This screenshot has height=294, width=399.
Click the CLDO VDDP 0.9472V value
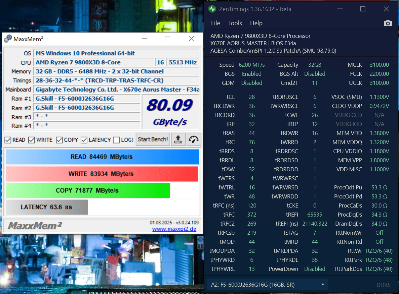click(379, 106)
